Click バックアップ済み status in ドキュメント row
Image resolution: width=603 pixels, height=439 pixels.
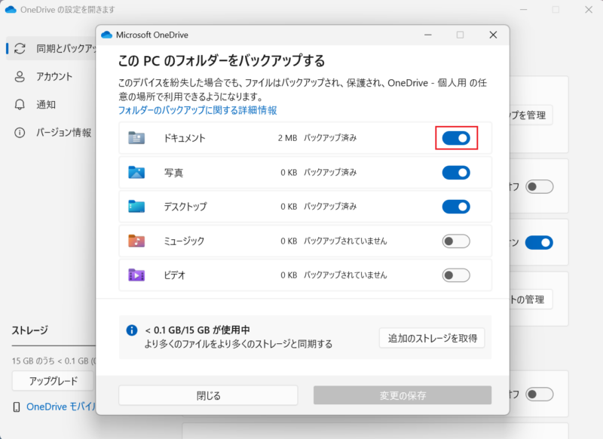pos(330,138)
